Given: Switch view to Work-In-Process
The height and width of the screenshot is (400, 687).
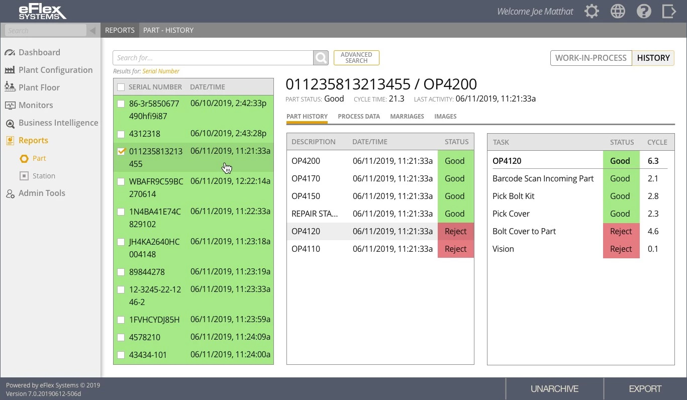Looking at the screenshot, I should (591, 58).
